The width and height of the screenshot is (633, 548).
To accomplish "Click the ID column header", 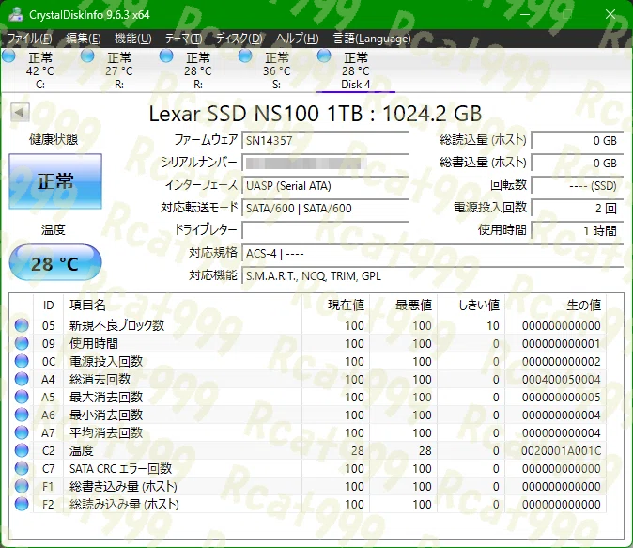I will 48,305.
